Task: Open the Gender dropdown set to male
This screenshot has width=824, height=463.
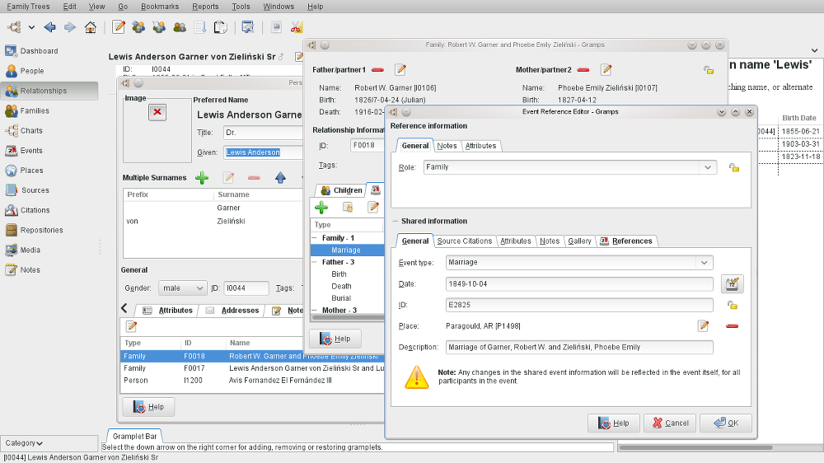Action: pos(183,288)
